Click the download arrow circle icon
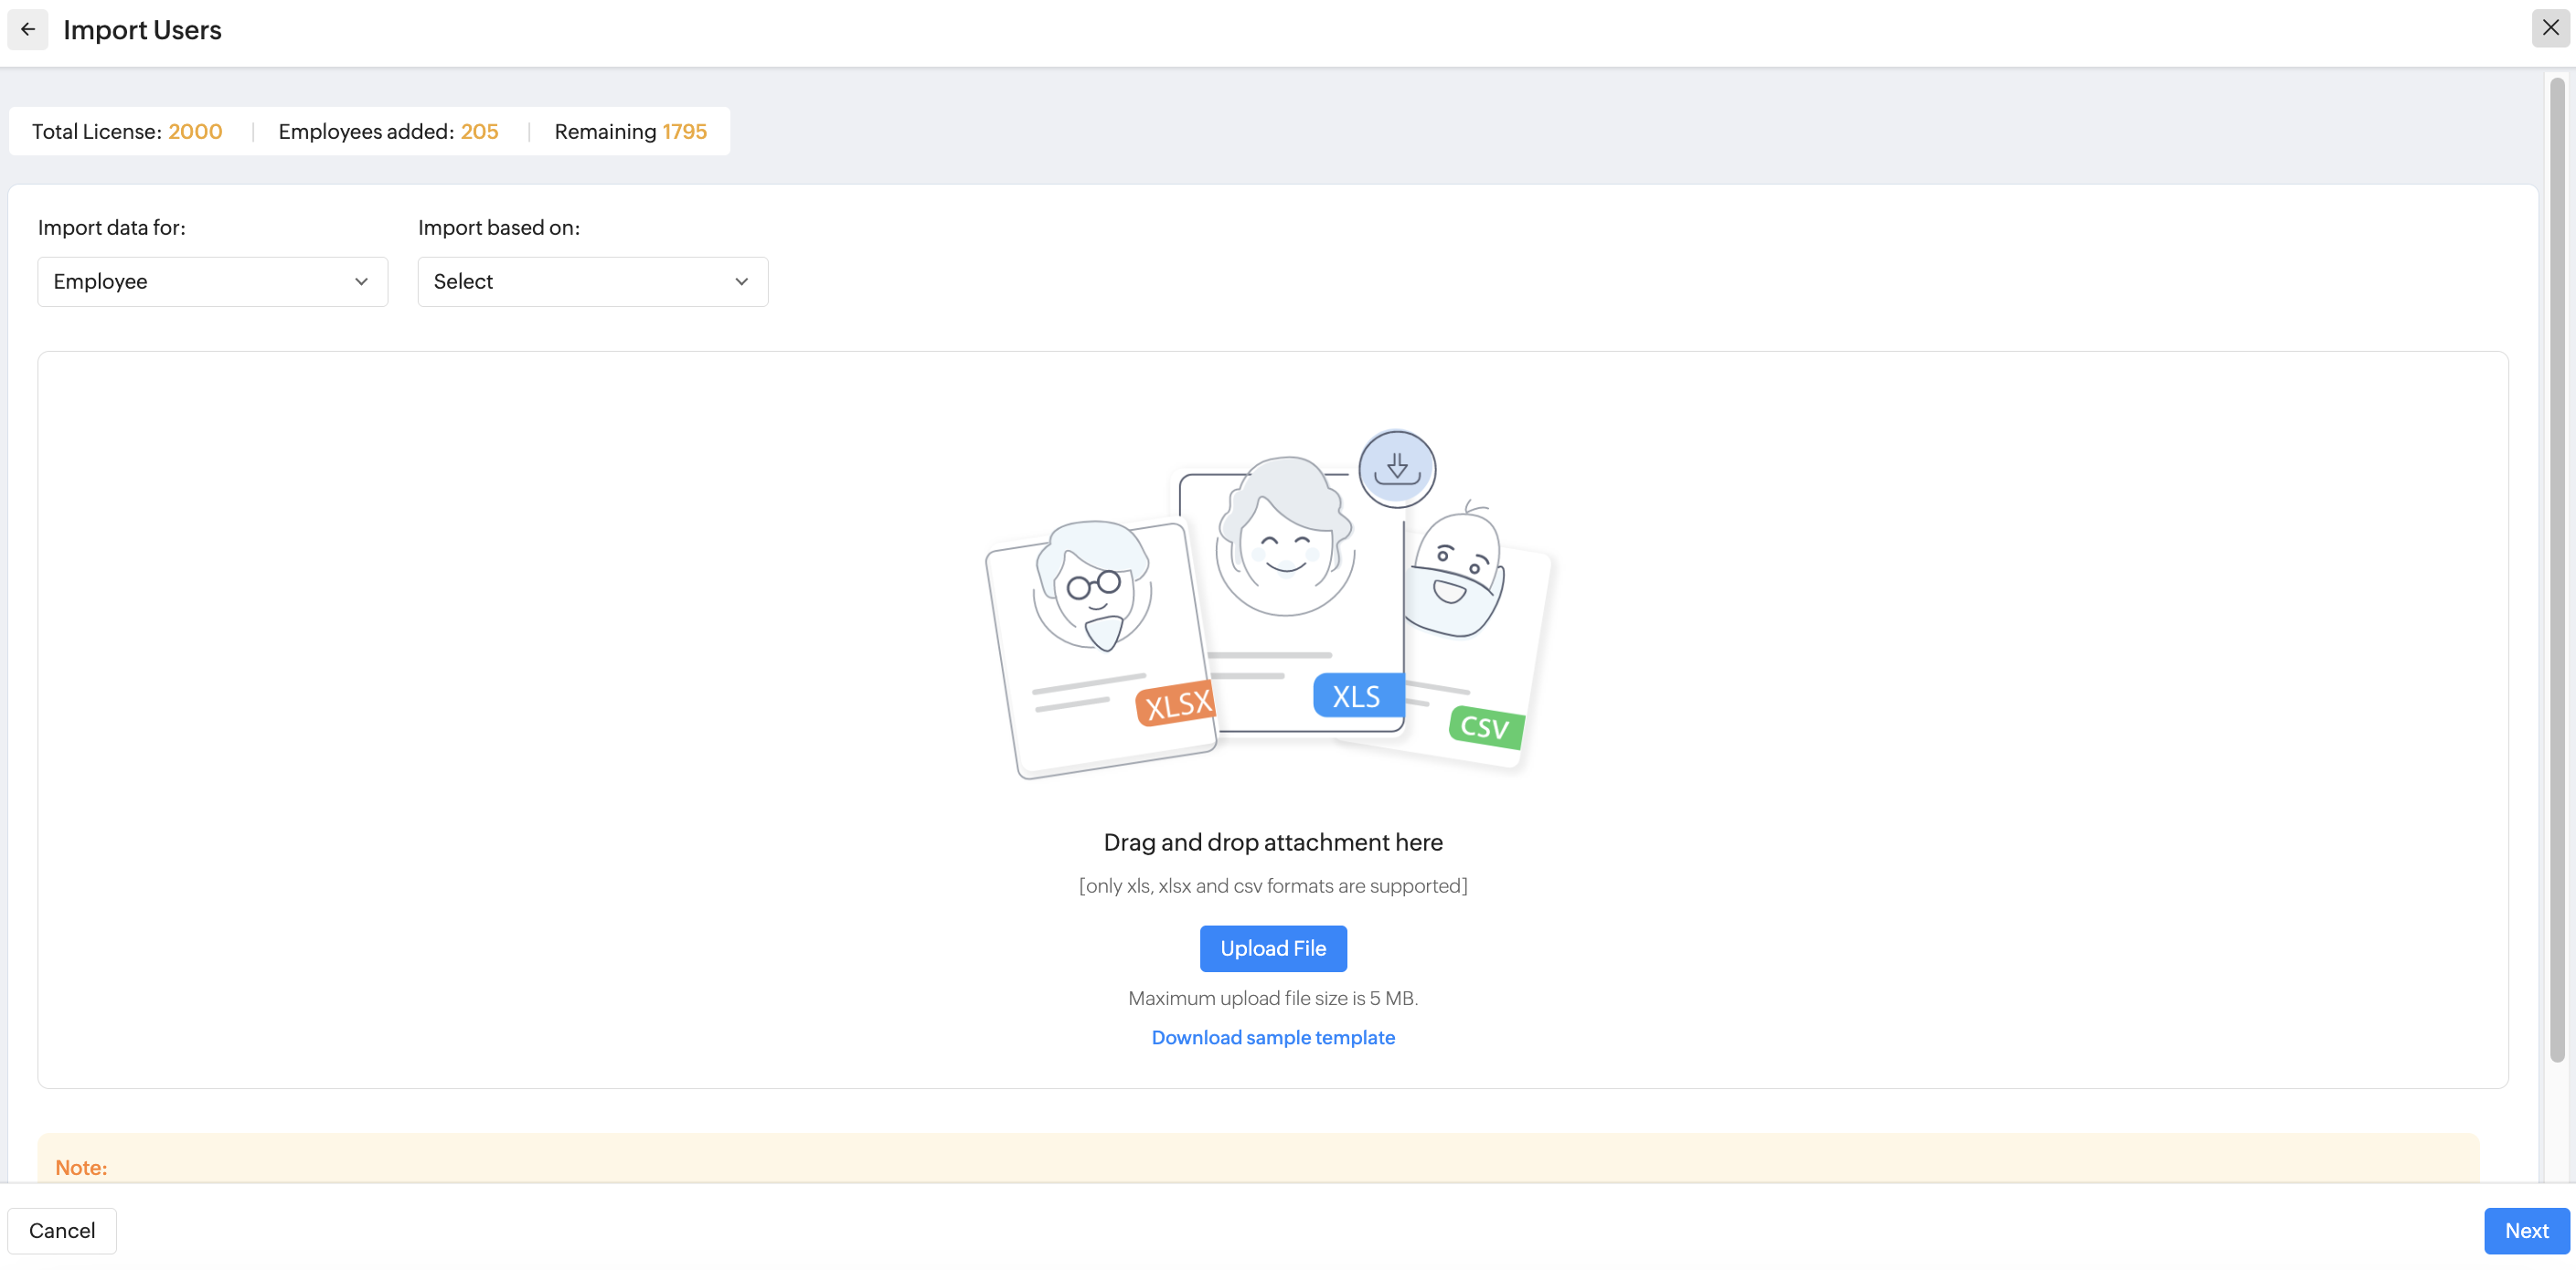Image resolution: width=2576 pixels, height=1270 pixels. pos(1396,469)
